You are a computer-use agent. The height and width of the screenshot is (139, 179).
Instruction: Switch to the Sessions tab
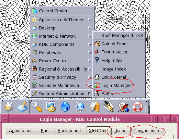99,130
